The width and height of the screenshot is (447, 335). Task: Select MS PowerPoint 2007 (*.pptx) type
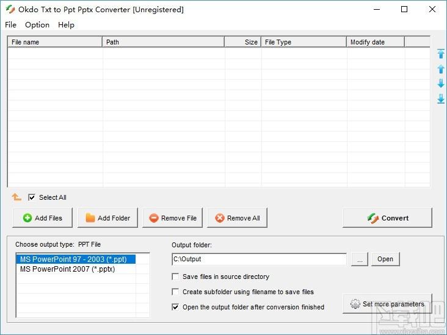(x=76, y=269)
